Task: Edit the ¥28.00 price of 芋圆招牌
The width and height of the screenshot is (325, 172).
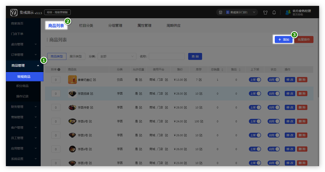Action: (185, 94)
